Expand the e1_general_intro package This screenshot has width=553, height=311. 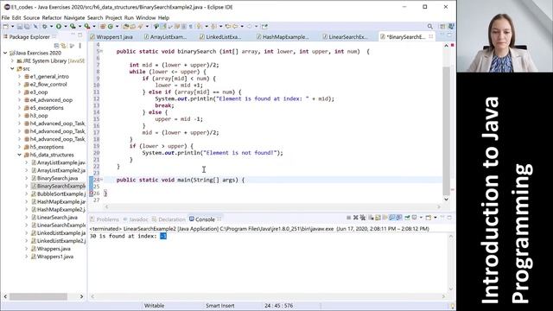tap(19, 77)
